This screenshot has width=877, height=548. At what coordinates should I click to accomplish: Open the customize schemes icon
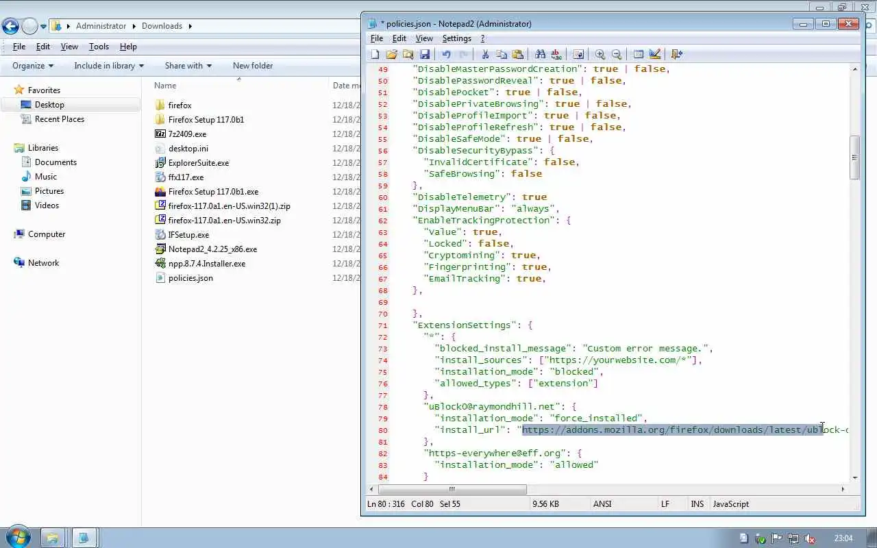click(x=655, y=54)
